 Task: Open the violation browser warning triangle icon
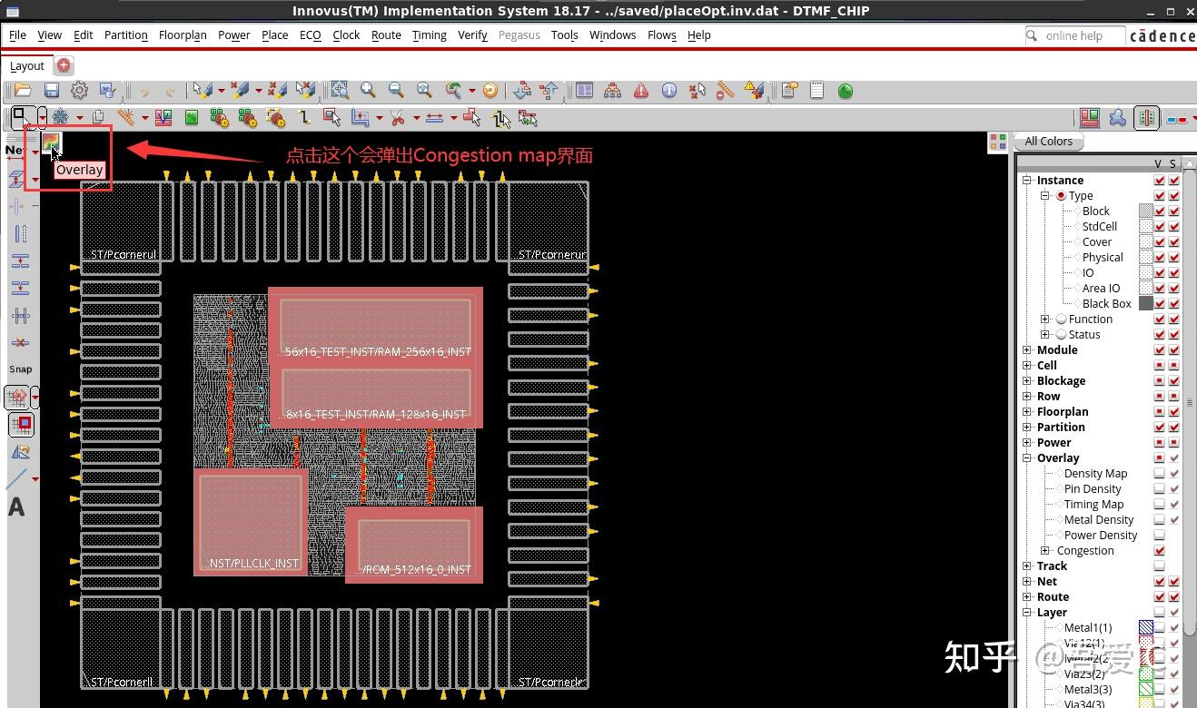(x=641, y=91)
